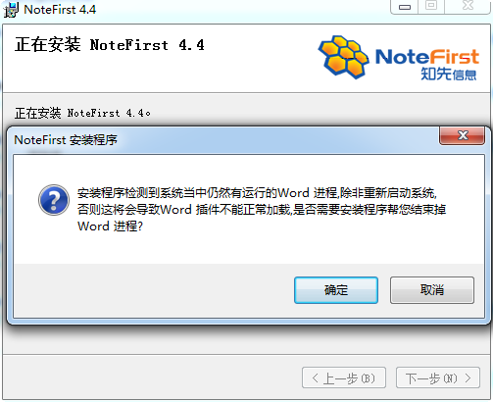Click the orange honeycomb NoteFirst logo
Viewport: 493px width, 402px height.
coord(344,57)
